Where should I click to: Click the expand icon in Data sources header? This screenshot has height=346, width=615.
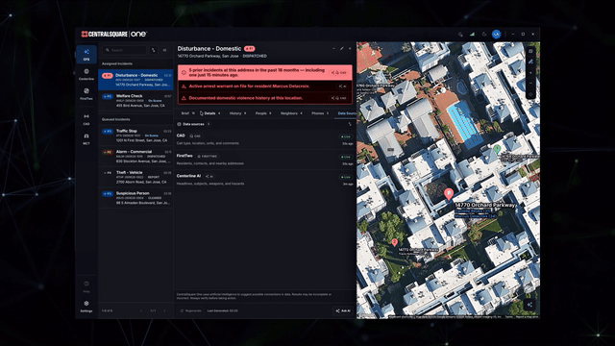pos(350,124)
